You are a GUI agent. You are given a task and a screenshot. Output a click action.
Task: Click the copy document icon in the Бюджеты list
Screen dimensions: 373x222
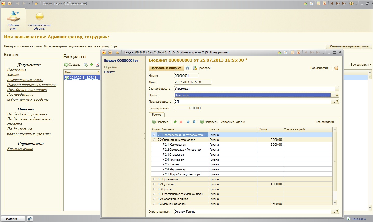(x=86, y=65)
